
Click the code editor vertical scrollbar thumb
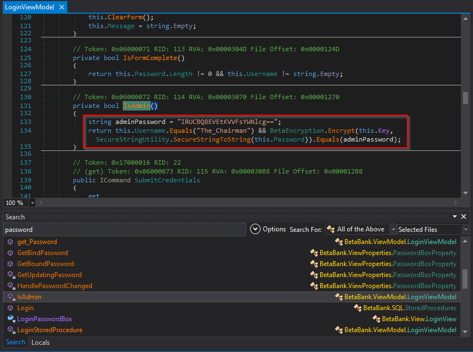[x=466, y=98]
